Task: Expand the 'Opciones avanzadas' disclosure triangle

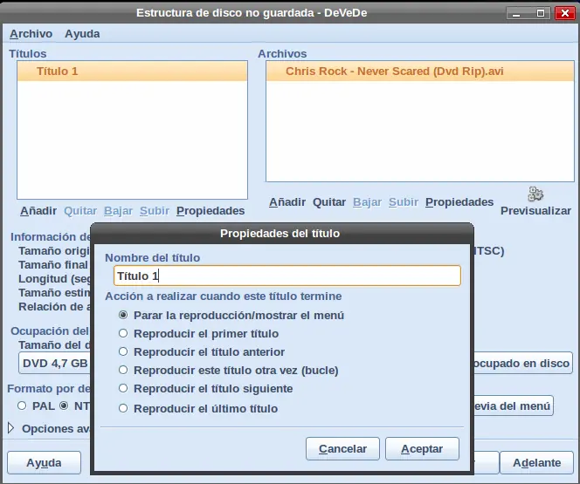Action: tap(11, 428)
